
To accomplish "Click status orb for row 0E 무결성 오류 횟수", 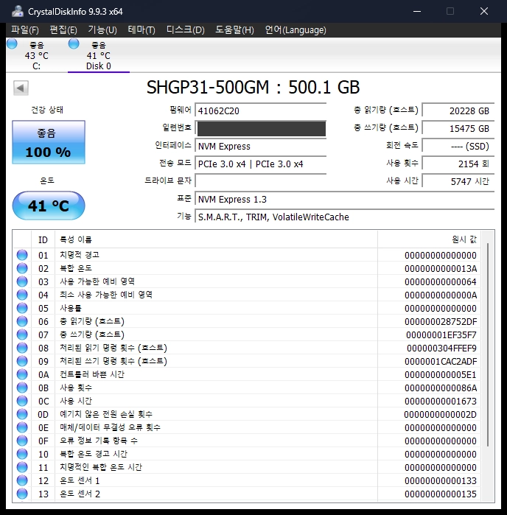I will pyautogui.click(x=22, y=427).
